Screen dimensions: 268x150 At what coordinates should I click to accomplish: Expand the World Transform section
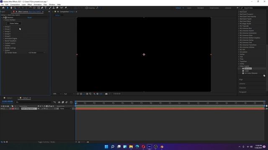pyautogui.click(x=4, y=41)
